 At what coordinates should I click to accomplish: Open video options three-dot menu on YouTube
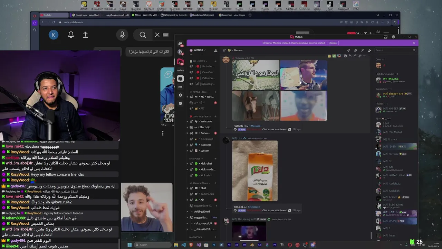point(163,133)
